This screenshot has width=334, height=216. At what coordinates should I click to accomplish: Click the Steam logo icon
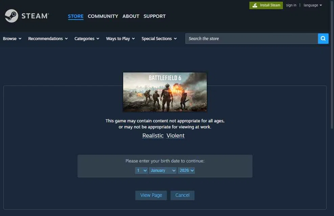12,16
